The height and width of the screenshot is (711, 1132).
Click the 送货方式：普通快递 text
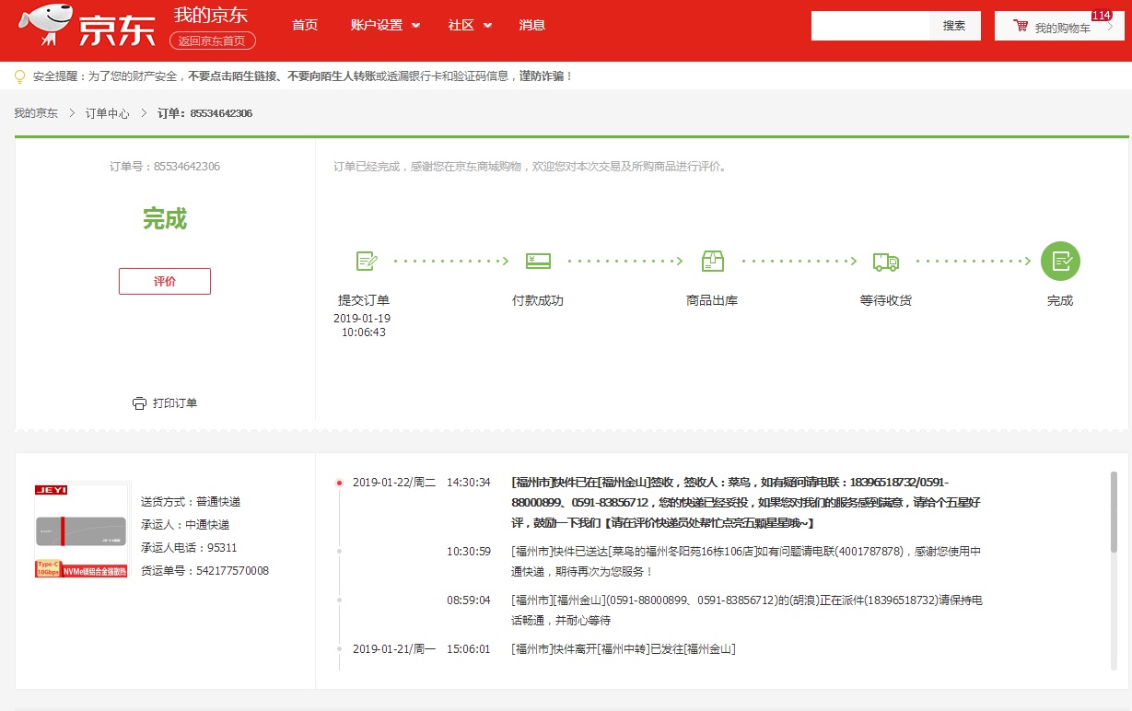(191, 502)
